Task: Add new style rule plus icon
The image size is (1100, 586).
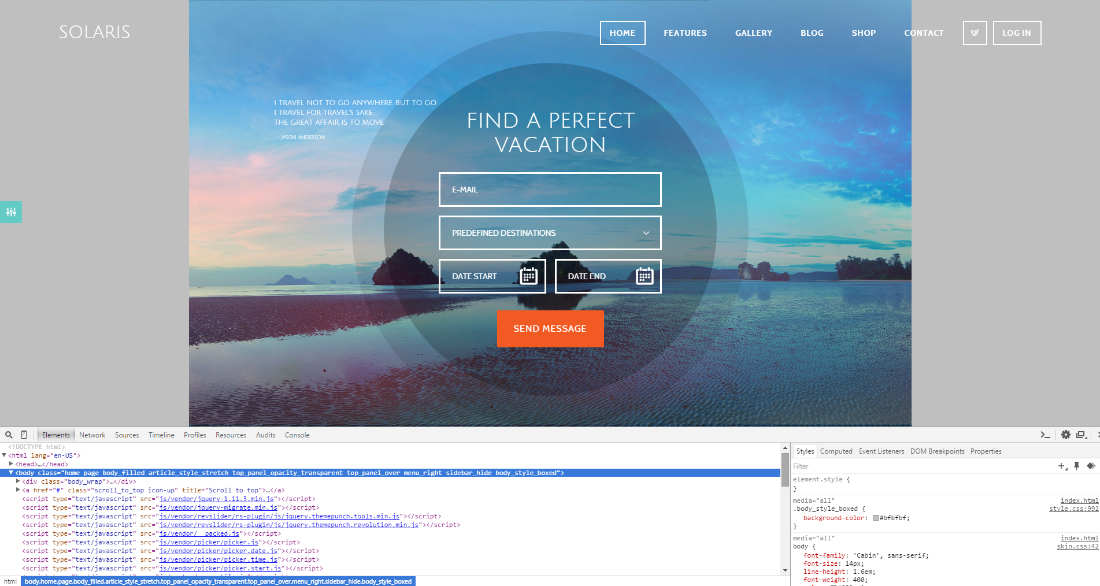Action: pos(1062,466)
